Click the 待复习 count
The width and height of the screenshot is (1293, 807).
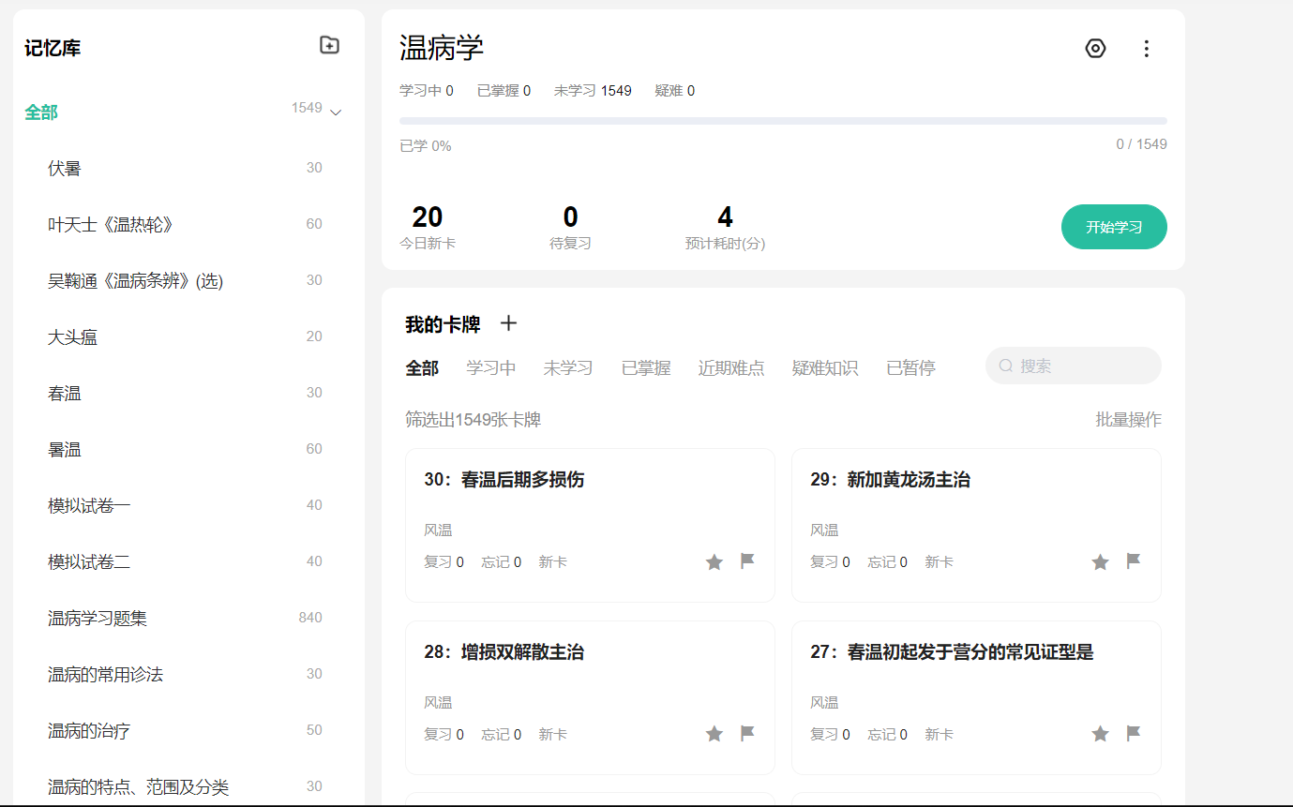click(x=570, y=217)
